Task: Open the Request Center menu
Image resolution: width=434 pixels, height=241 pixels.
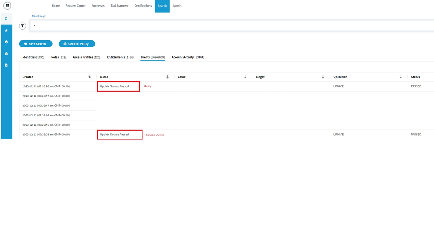Action: [76, 6]
